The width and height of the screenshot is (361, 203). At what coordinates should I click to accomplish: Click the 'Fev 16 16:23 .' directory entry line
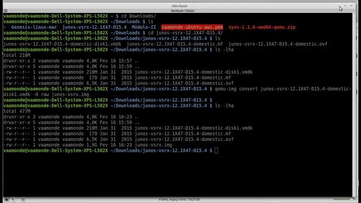[70, 117]
